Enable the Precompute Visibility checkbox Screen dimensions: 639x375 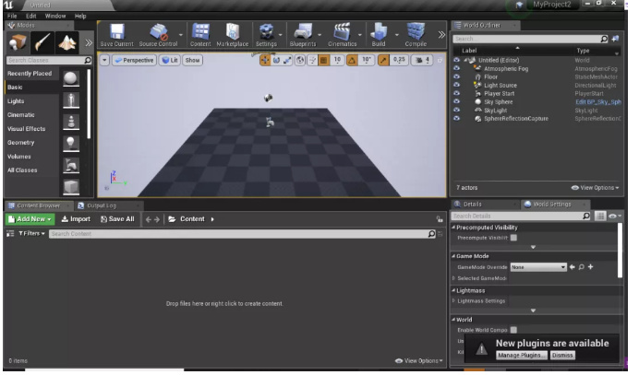513,237
